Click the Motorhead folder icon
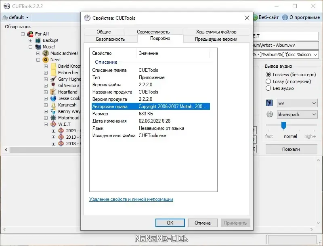Viewport: 323px width, 246px height. (53, 118)
